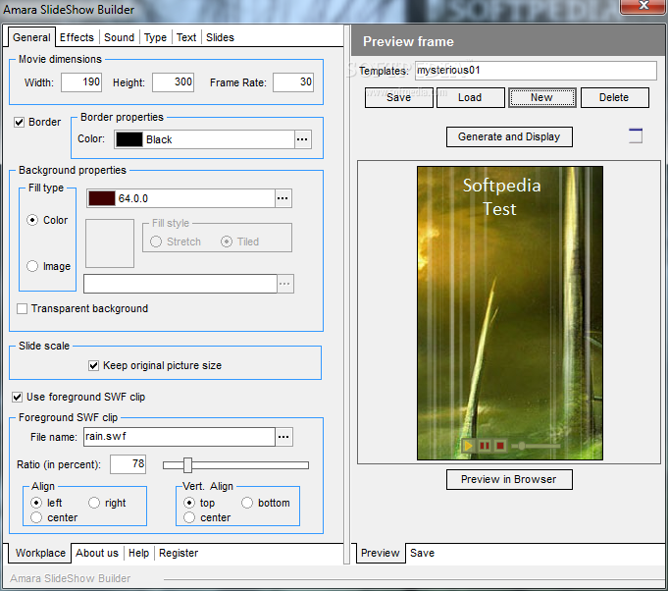This screenshot has height=591, width=668.
Task: Click the Frame Rate input field
Action: (x=293, y=82)
